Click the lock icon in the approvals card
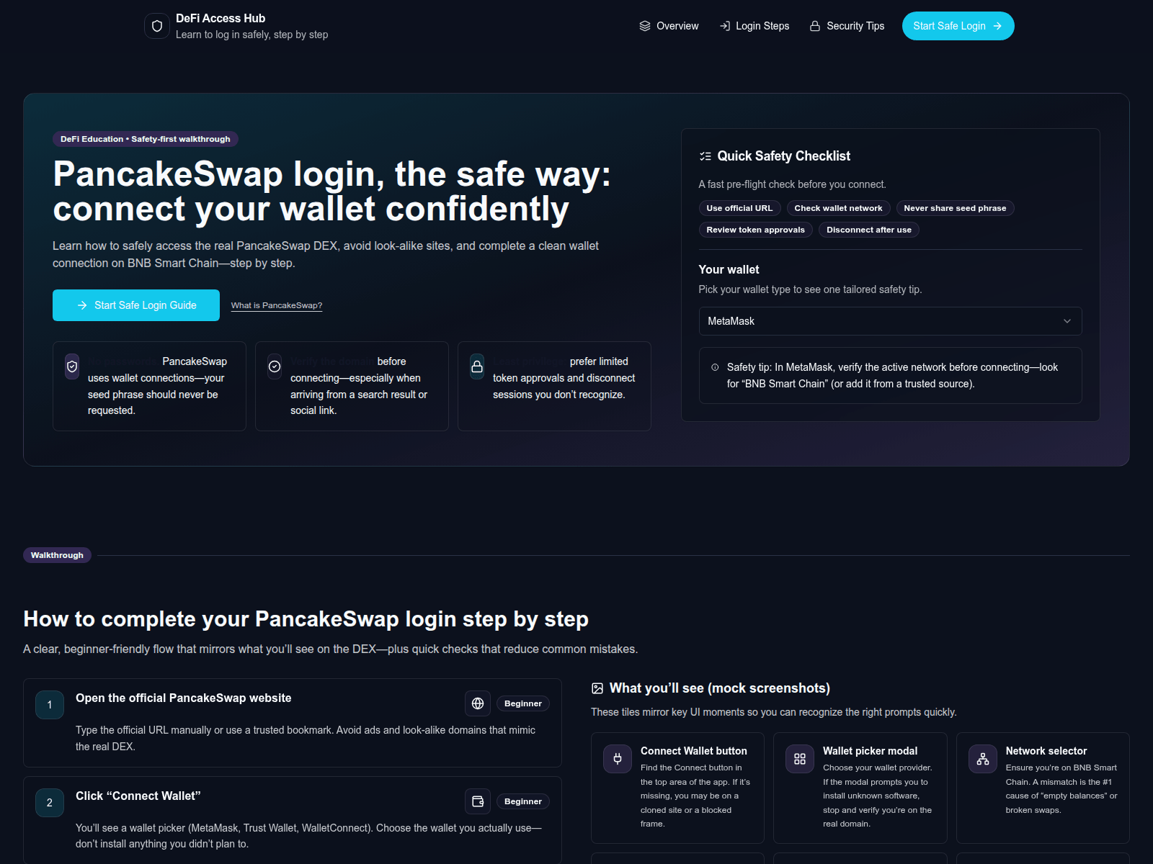Image resolution: width=1153 pixels, height=864 pixels. pyautogui.click(x=477, y=366)
